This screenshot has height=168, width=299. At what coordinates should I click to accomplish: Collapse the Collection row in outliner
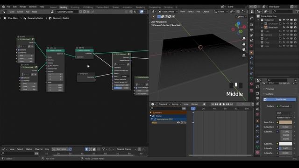coord(258,20)
